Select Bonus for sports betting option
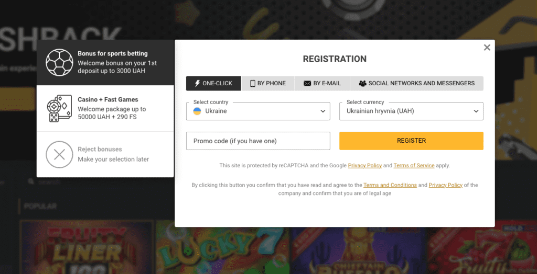Viewport: 537px width, 274px height. coord(105,62)
